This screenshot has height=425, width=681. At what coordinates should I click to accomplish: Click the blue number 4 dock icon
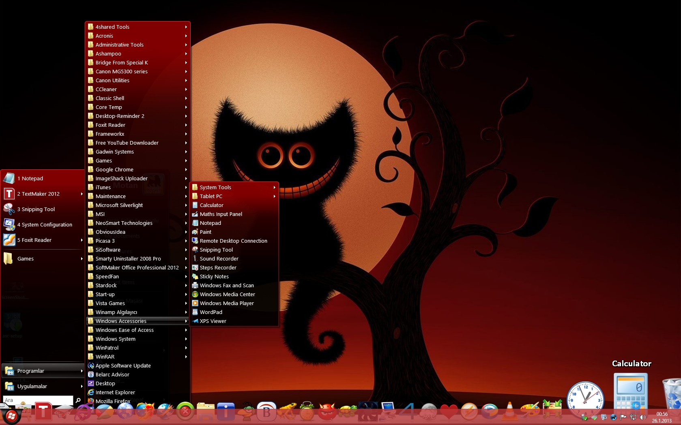point(408,412)
